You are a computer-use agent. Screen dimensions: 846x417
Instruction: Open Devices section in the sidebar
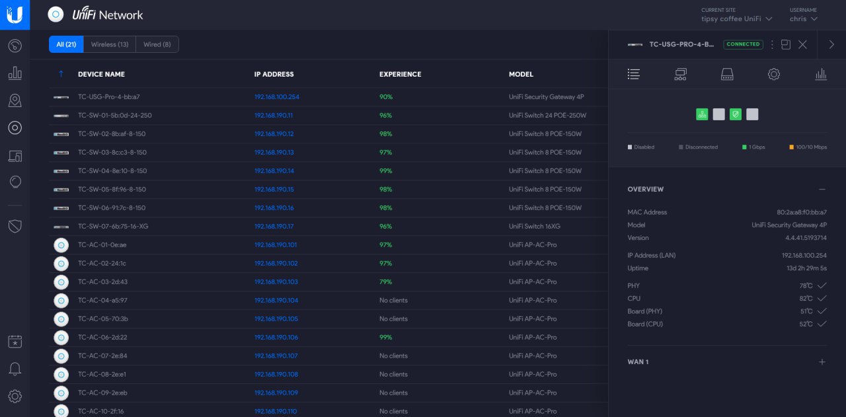click(x=15, y=128)
